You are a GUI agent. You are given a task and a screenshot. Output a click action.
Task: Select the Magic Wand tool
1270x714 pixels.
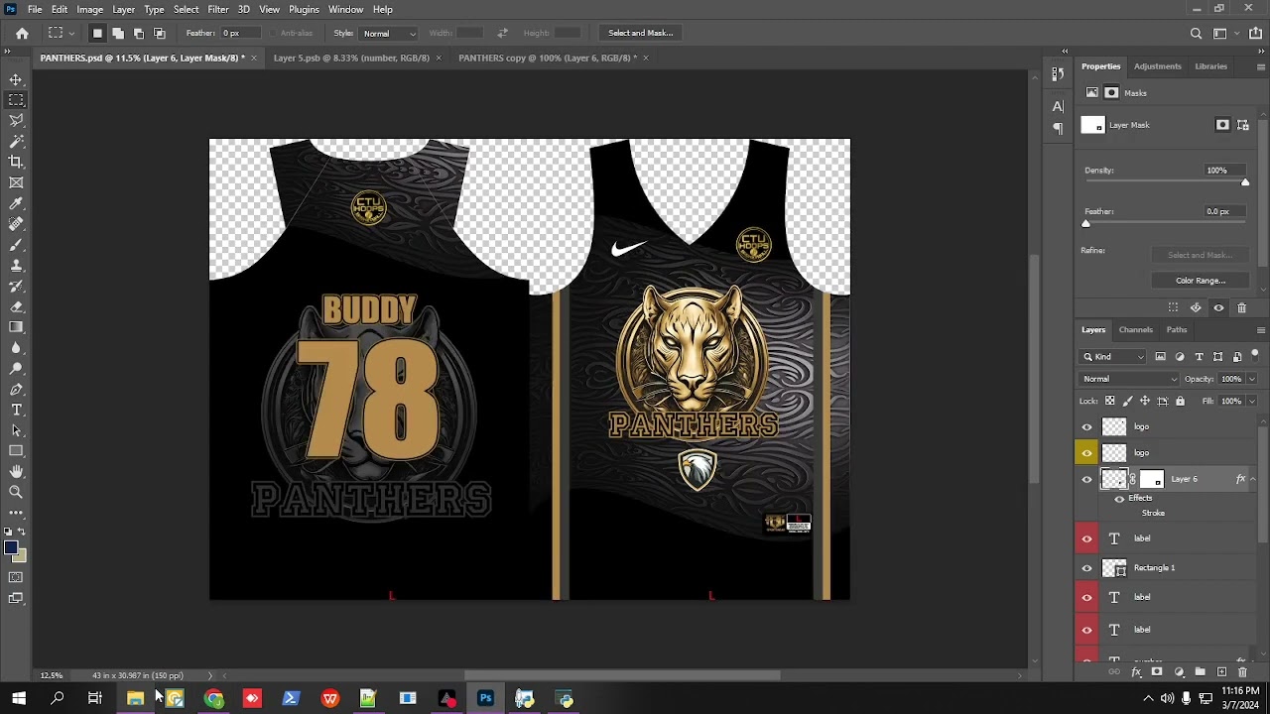coord(16,141)
